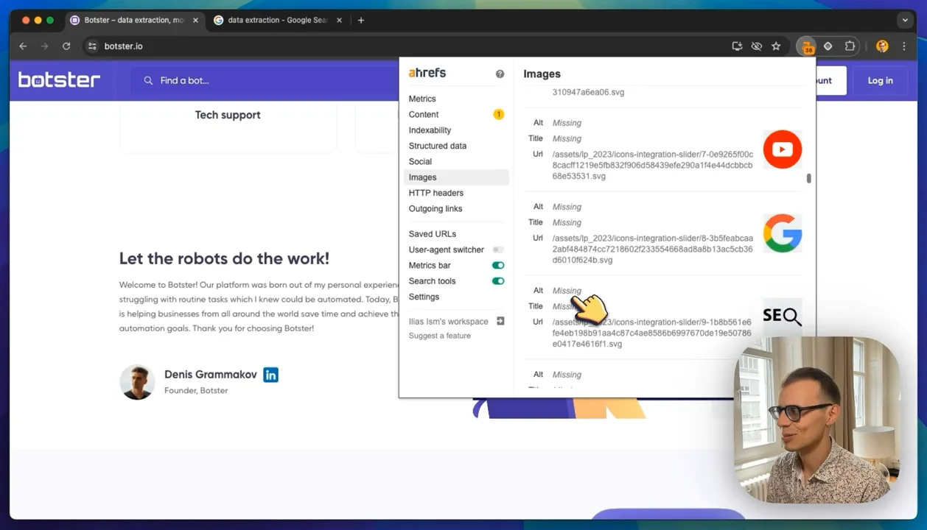The width and height of the screenshot is (927, 530).
Task: Click the install/cast icon in the address bar
Action: pyautogui.click(x=737, y=46)
